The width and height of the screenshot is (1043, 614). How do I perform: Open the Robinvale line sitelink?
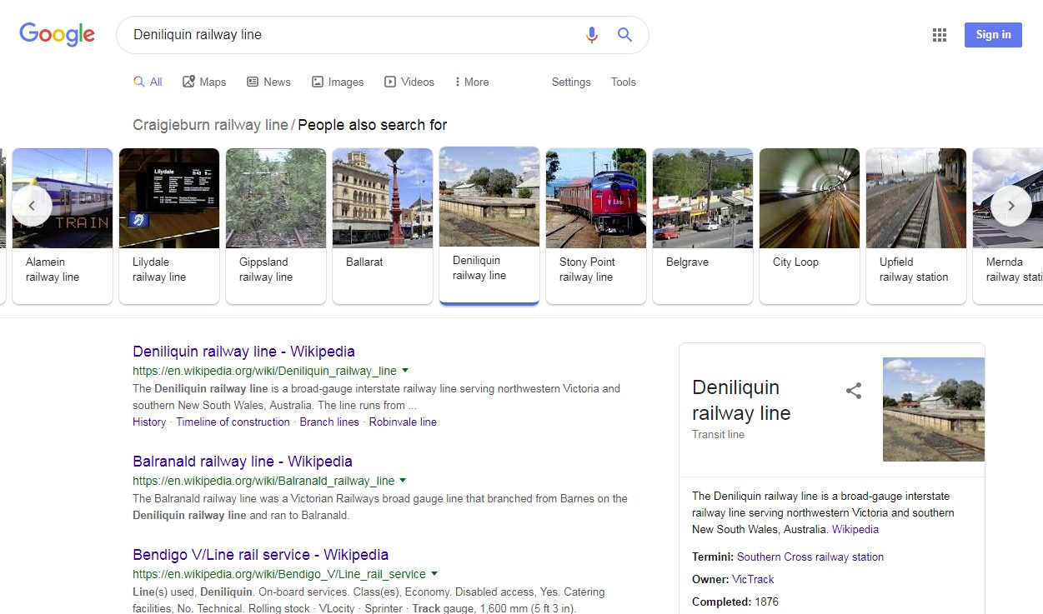(403, 422)
